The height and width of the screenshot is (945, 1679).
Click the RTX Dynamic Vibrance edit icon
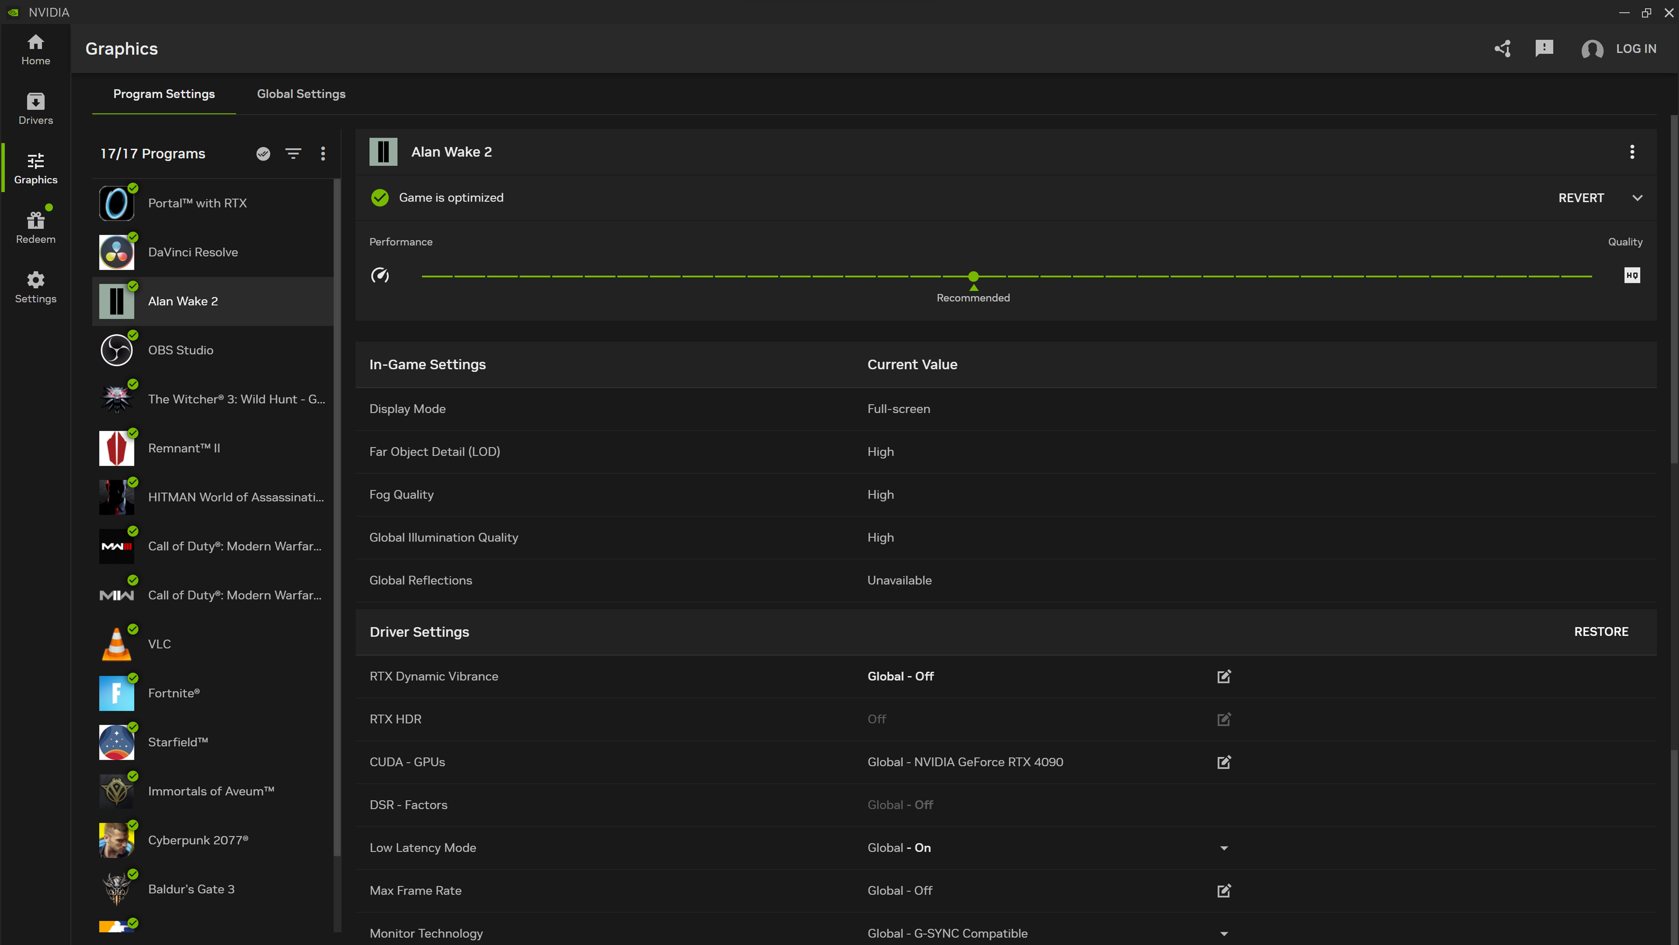1223,676
